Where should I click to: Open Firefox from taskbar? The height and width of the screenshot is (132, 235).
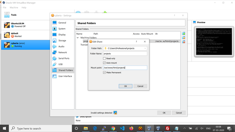pyautogui.click(x=131, y=128)
